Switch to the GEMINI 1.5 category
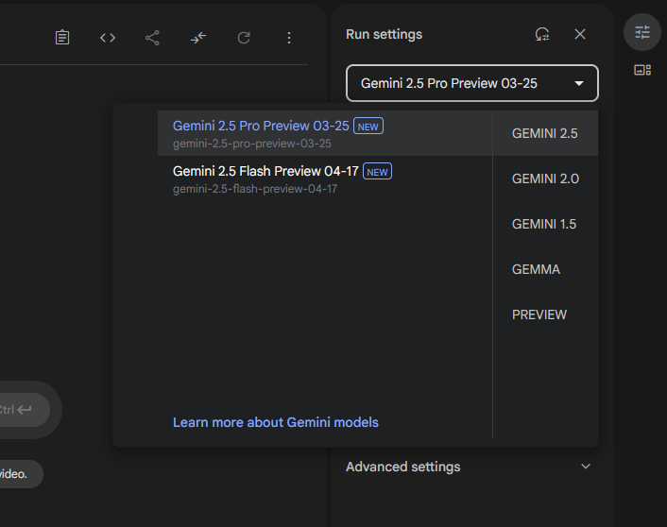 coord(545,224)
